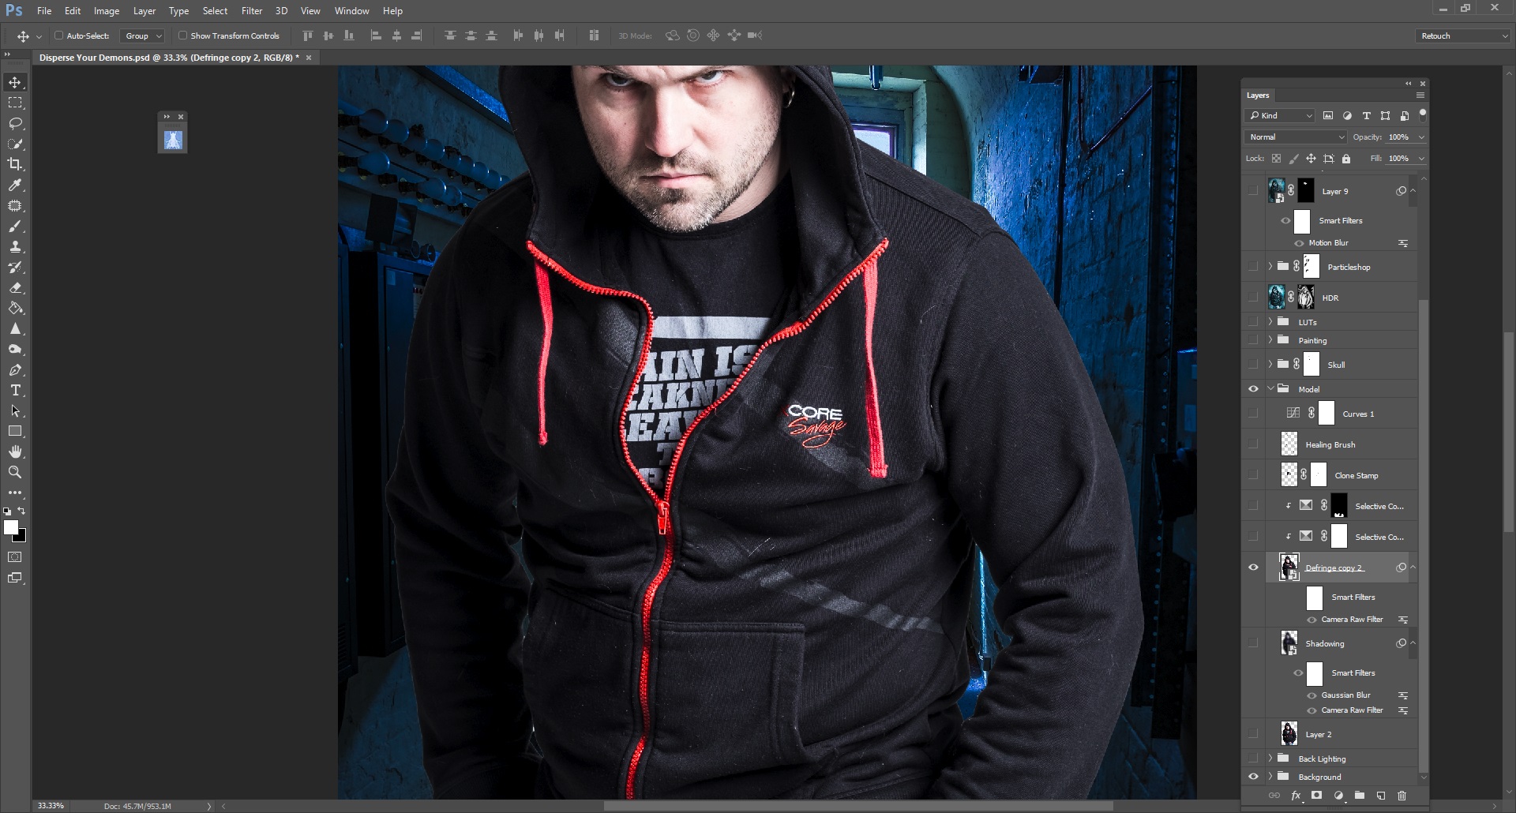
Task: Select the Pen tool
Action: pyautogui.click(x=15, y=370)
